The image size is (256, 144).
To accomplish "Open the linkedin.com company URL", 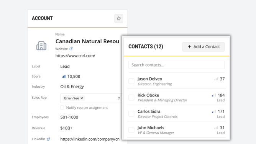I will coord(90,139).
